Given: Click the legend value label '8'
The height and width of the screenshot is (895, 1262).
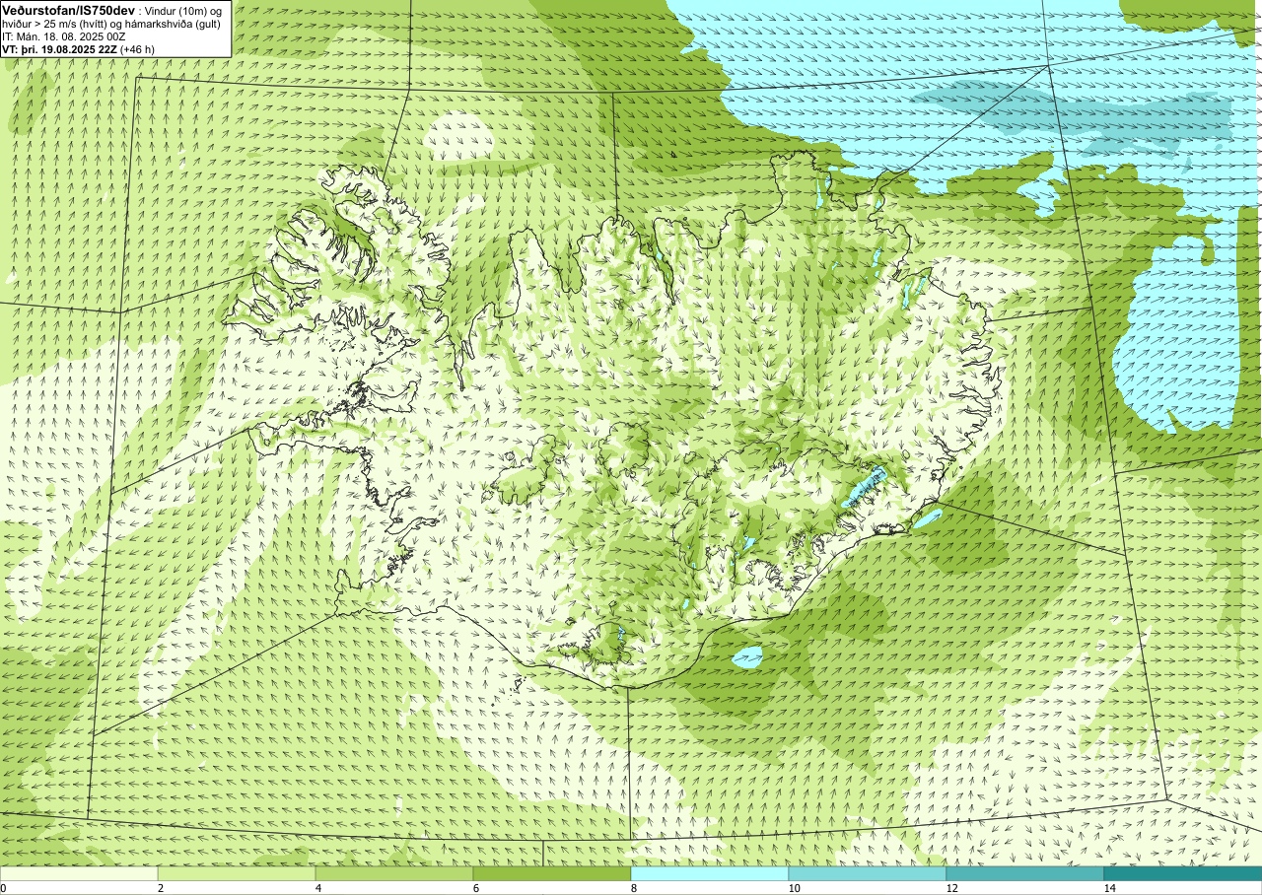Looking at the screenshot, I should [634, 888].
